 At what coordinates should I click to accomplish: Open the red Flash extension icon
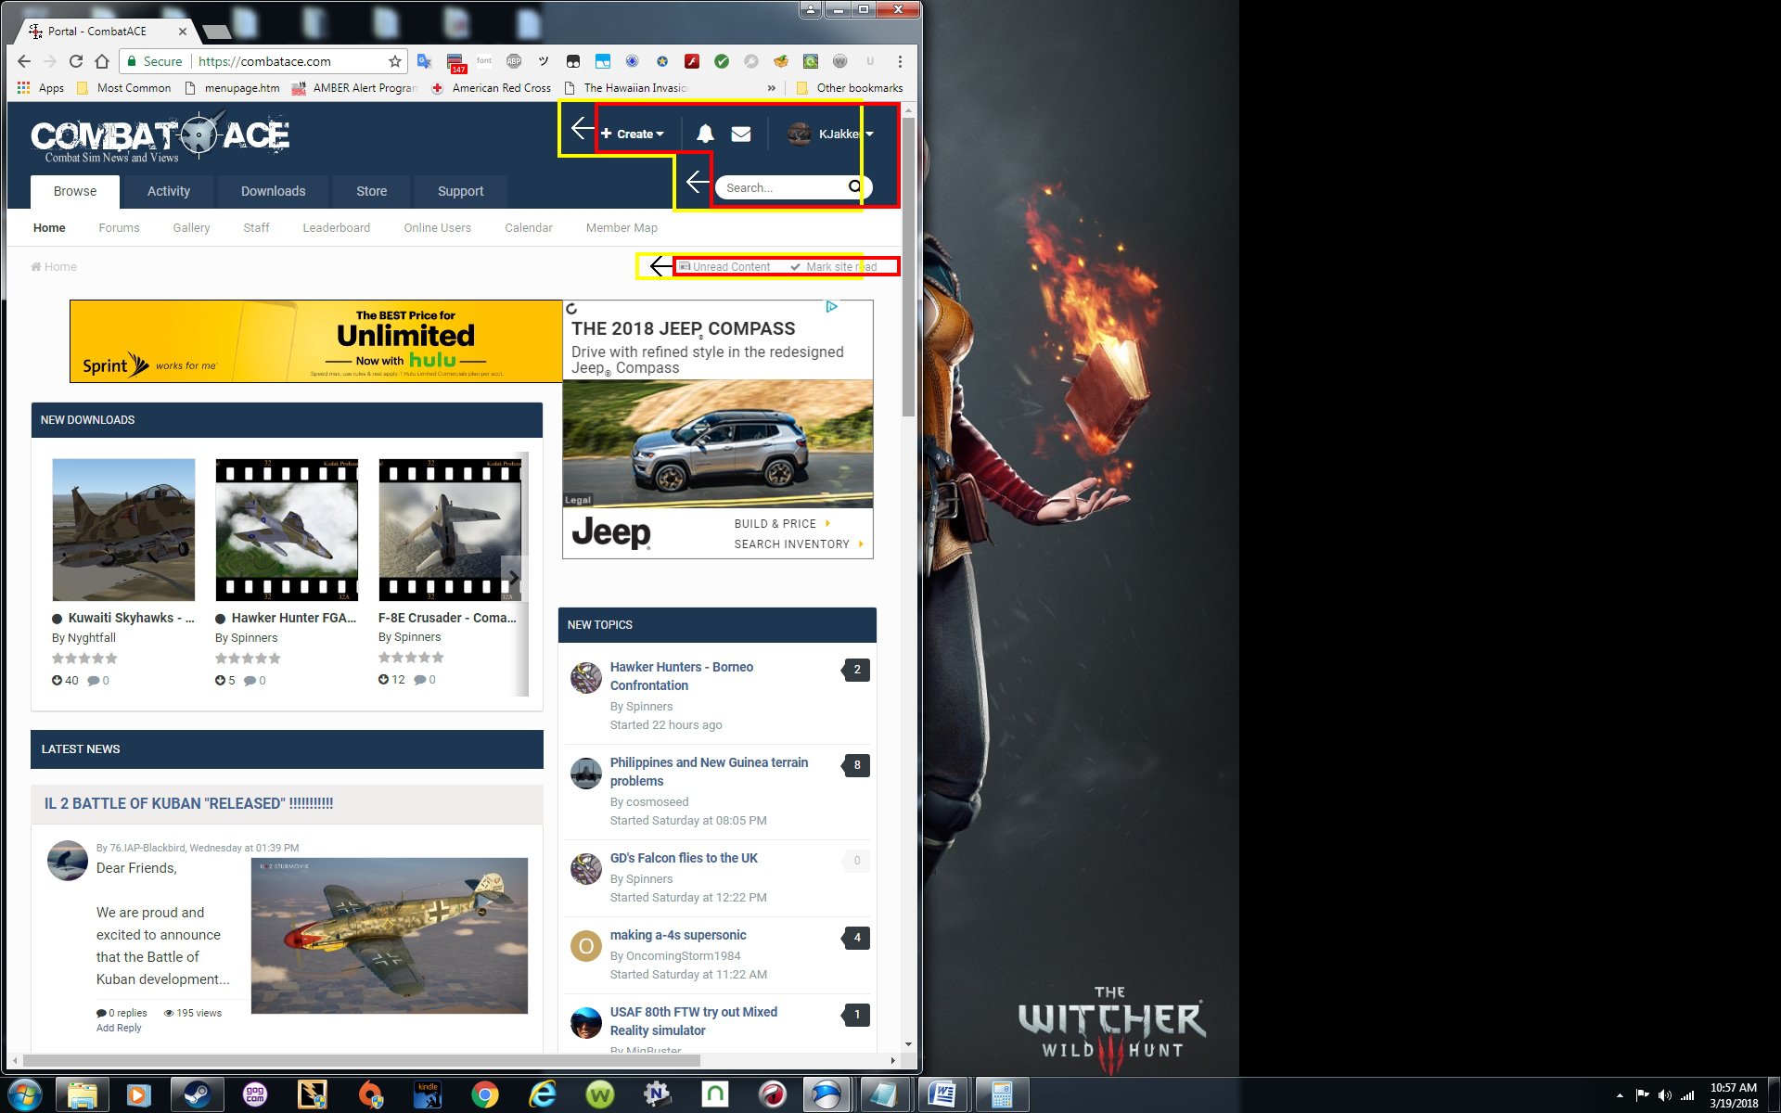(x=692, y=61)
